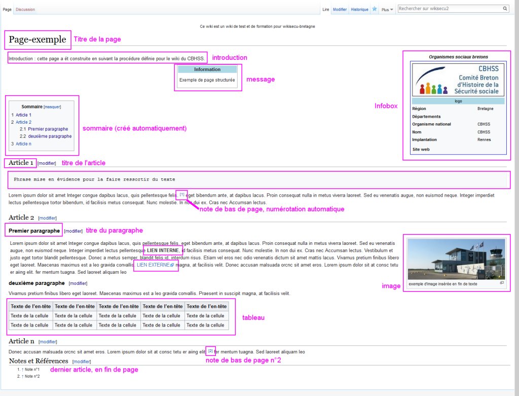Image resolution: width=519 pixels, height=396 pixels.
Task: Click the star watchlist icon
Action: coord(375,9)
